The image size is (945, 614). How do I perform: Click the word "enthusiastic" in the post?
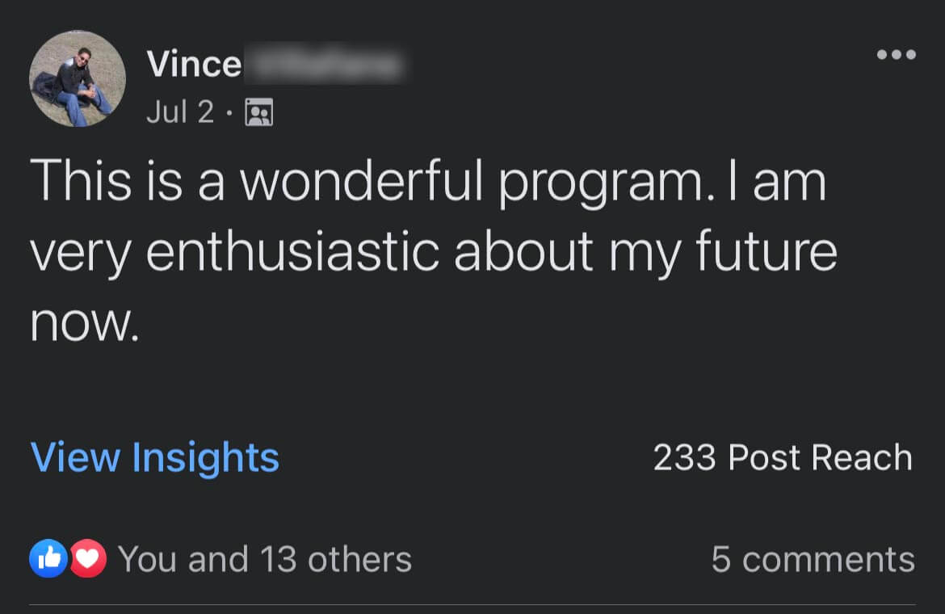tap(292, 251)
